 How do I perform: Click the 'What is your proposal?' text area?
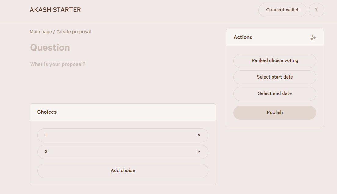tap(123, 77)
